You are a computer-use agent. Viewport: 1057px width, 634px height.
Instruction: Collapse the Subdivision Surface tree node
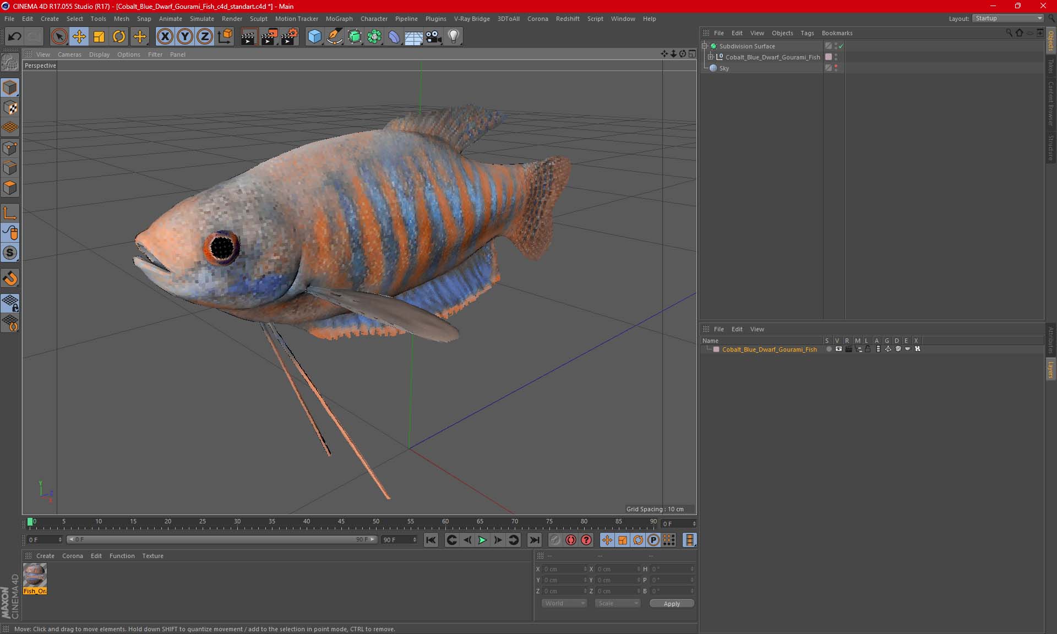704,46
